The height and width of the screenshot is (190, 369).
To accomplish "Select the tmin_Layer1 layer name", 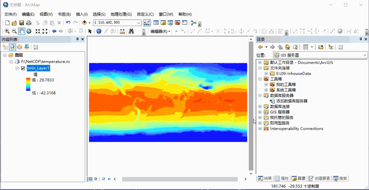I will coord(38,68).
